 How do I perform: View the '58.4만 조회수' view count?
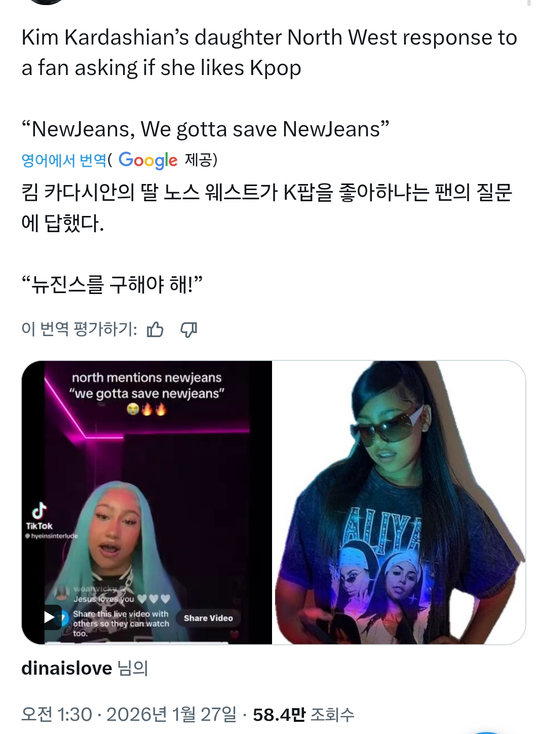coord(303,714)
